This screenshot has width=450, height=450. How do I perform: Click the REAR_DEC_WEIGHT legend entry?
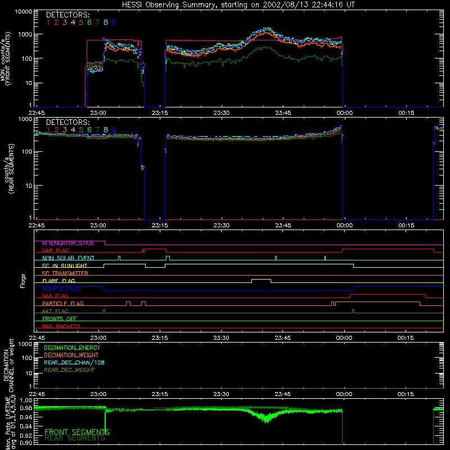pos(69,370)
